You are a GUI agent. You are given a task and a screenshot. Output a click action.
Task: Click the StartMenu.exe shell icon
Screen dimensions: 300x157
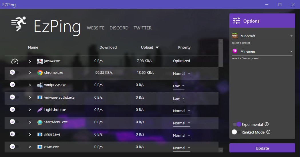40,122
